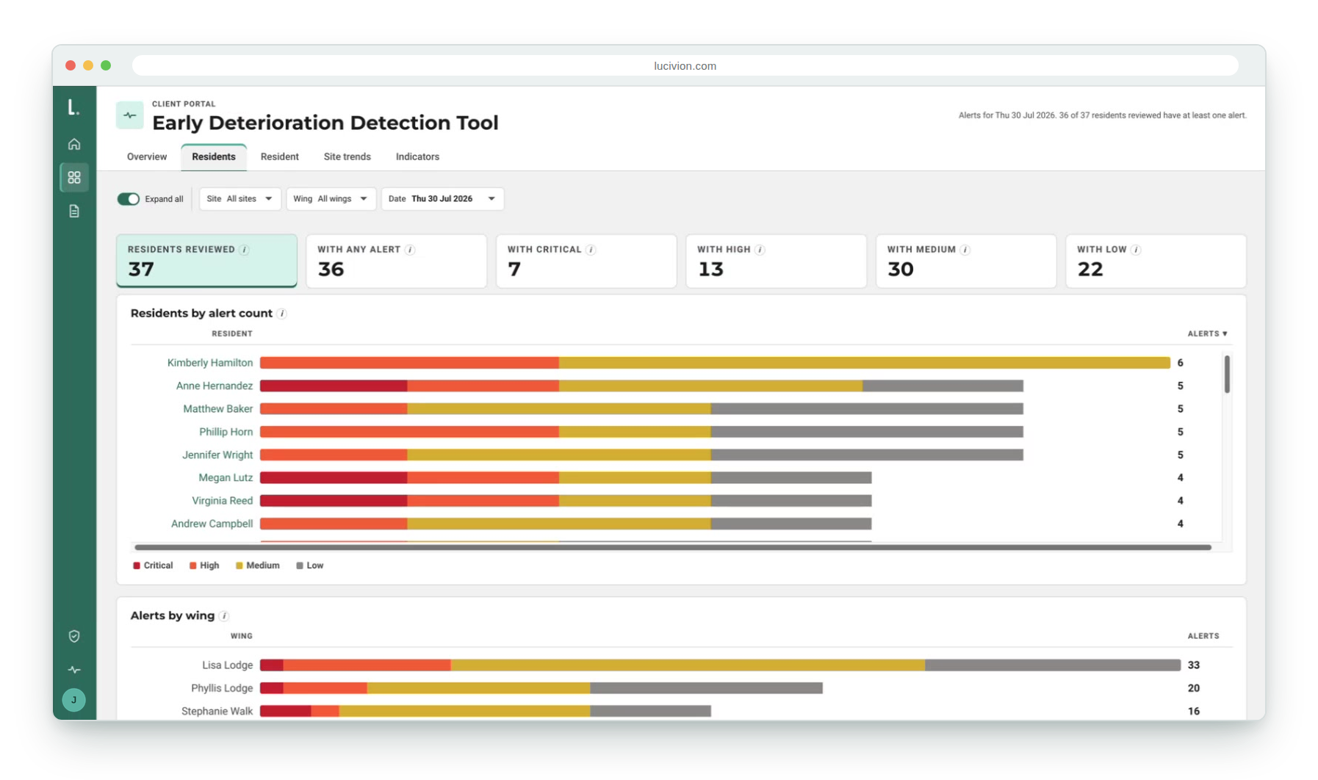
Task: Toggle the Critical legend item
Action: click(x=153, y=566)
